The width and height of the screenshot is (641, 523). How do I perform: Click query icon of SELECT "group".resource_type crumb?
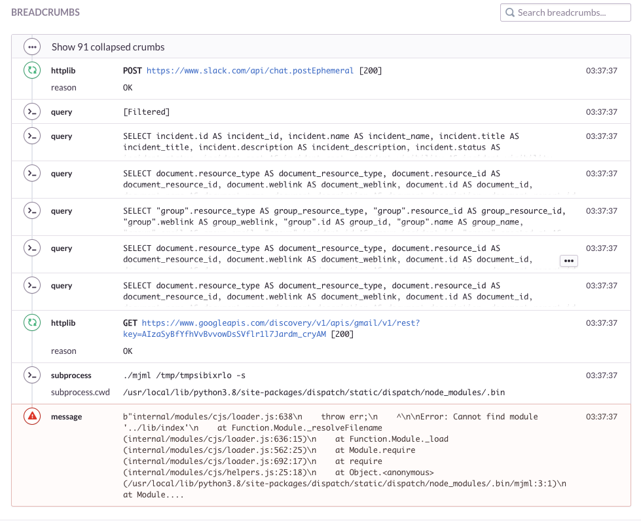click(32, 211)
